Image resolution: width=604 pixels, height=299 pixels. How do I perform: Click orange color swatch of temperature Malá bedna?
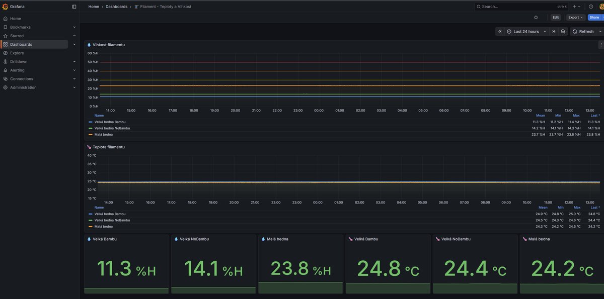91,226
